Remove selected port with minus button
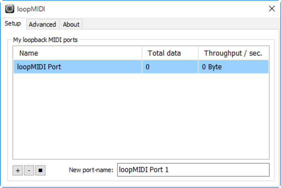 click(x=29, y=170)
